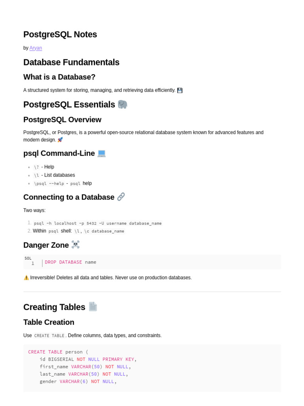Image resolution: width=304 pixels, height=406 pixels.
Task: Click the laptop icon beside psql Command-Line
Action: point(102,153)
